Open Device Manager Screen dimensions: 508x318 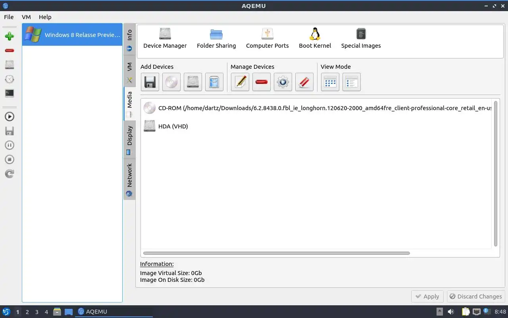point(165,39)
